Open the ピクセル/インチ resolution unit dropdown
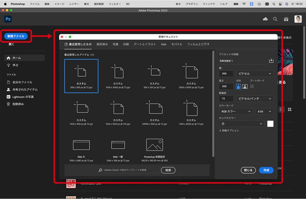The width and height of the screenshot is (306, 199). [x=255, y=99]
